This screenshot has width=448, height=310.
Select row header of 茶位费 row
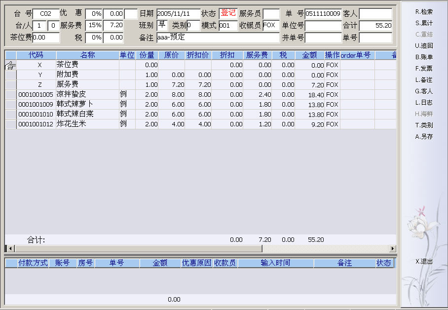pyautogui.click(x=11, y=65)
